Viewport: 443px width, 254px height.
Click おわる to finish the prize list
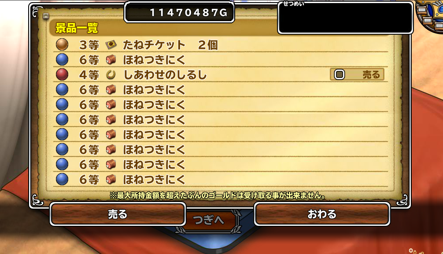click(322, 214)
